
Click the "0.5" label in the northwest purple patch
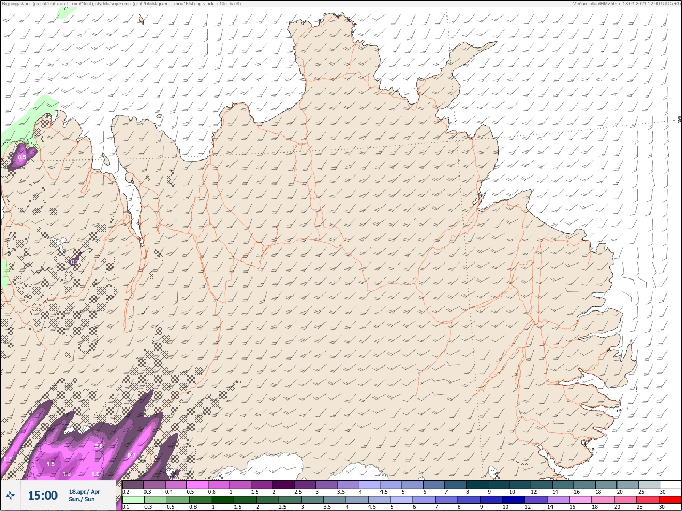click(x=21, y=157)
